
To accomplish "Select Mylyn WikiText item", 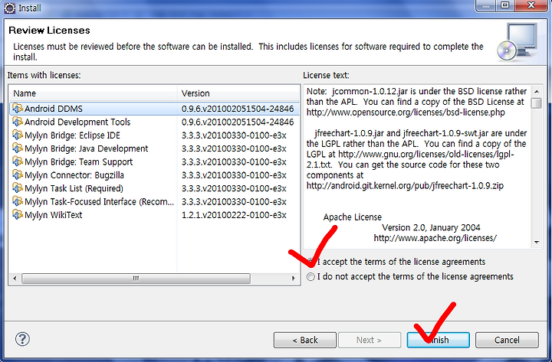I will click(x=154, y=215).
